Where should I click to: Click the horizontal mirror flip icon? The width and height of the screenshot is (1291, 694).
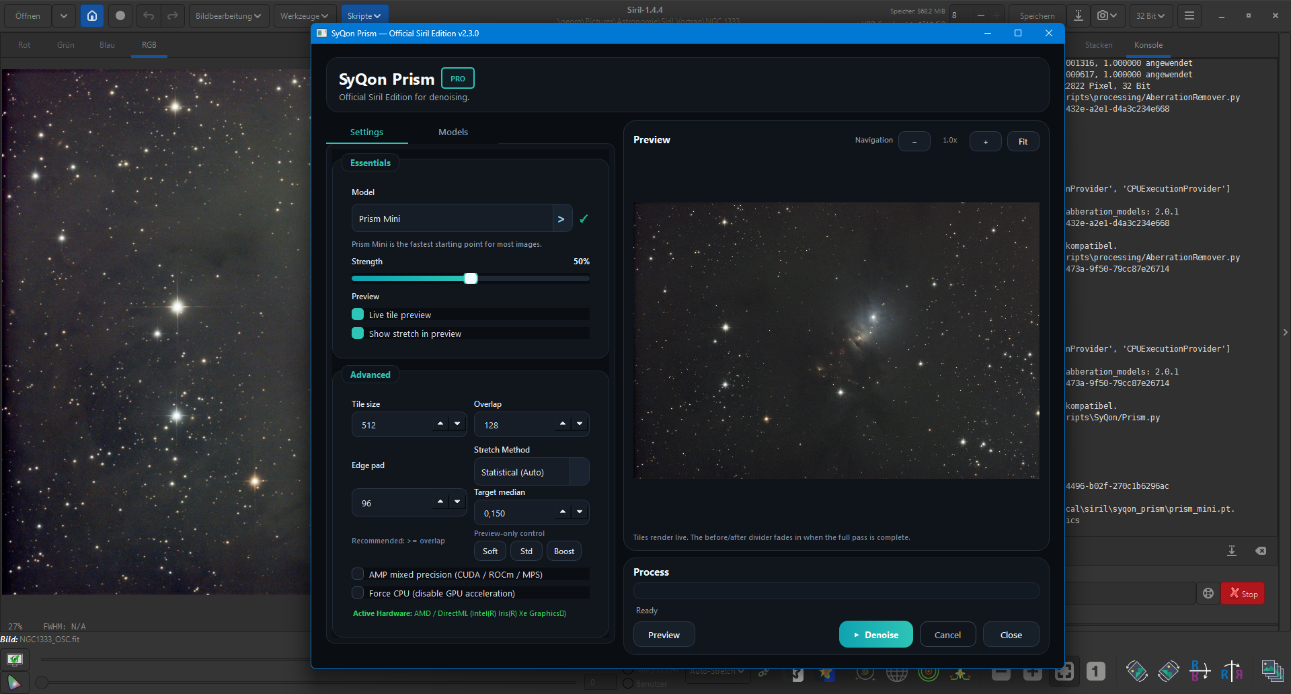point(1232,670)
